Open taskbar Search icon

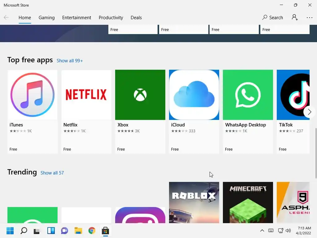[x=24, y=231]
